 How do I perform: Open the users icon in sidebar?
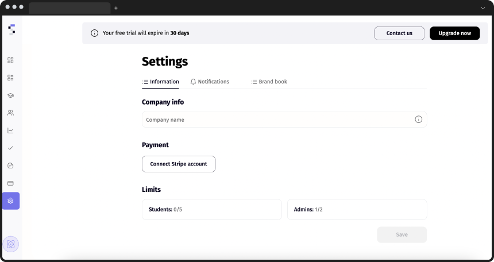(10, 113)
